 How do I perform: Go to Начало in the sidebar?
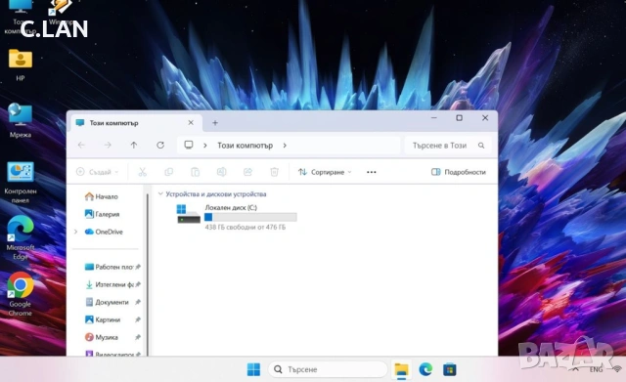102,196
